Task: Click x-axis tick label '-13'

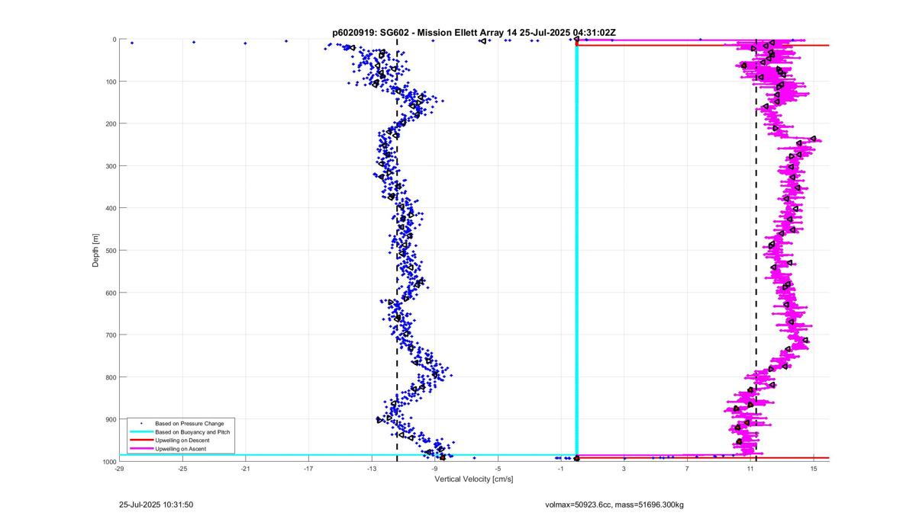Action: [372, 469]
